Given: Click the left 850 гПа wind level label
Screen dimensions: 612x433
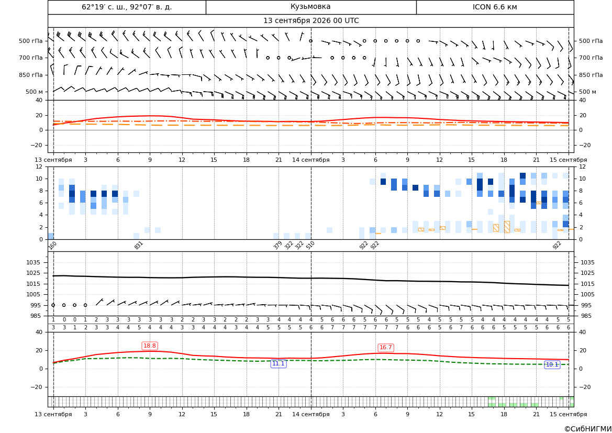Looking at the screenshot, I should tap(31, 75).
